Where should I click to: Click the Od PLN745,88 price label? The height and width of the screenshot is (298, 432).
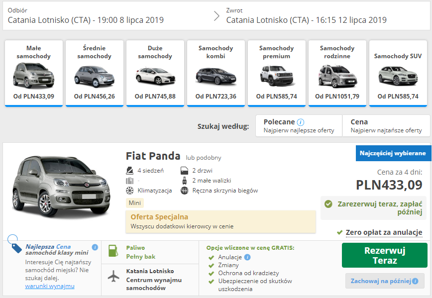[x=155, y=97]
